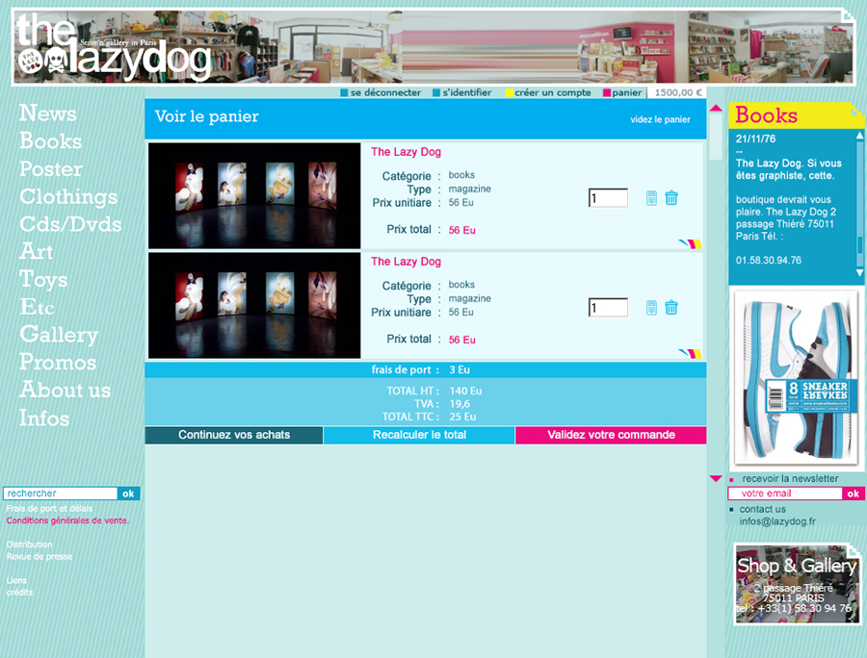The image size is (867, 658).
Task: Visit the Gallery section in the left menu
Action: tap(59, 335)
